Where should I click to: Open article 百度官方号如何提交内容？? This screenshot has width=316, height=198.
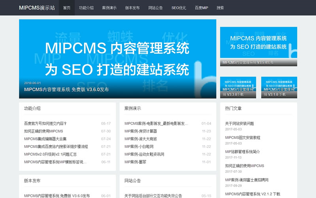[x=45, y=123]
